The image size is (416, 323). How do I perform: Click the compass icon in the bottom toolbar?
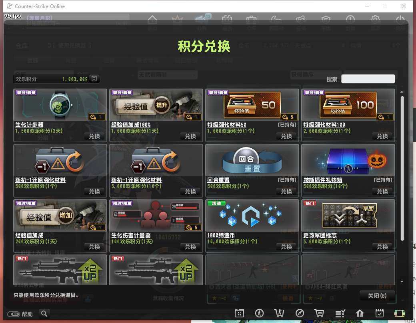point(300,313)
